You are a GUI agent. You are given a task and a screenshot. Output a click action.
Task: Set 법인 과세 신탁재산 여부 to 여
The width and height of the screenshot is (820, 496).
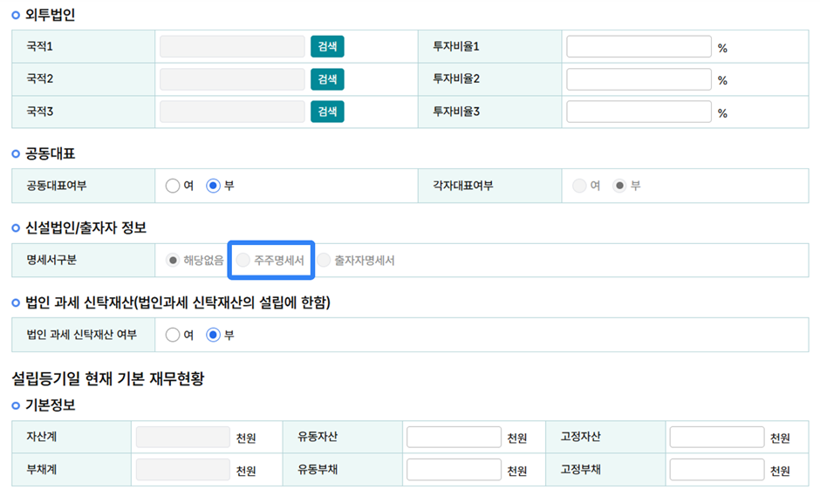click(x=173, y=335)
